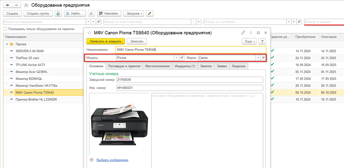Click the Заводской номер input field
344x168 pixels.
pos(189,80)
